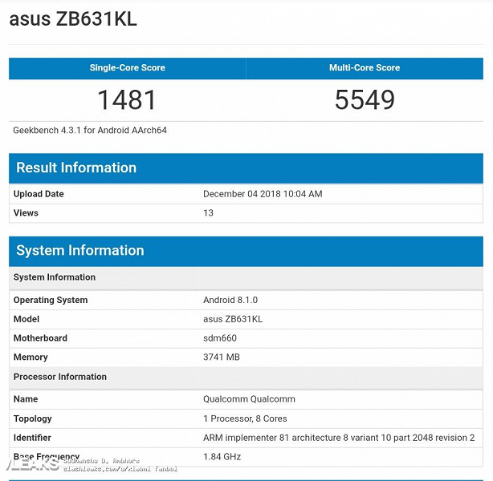This screenshot has width=493, height=481.
Task: Select the Identifier label
Action: click(x=32, y=438)
